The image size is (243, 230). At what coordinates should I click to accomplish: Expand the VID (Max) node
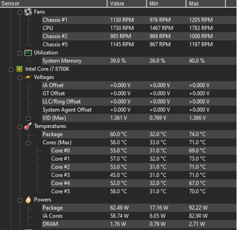pyautogui.click(x=28, y=119)
